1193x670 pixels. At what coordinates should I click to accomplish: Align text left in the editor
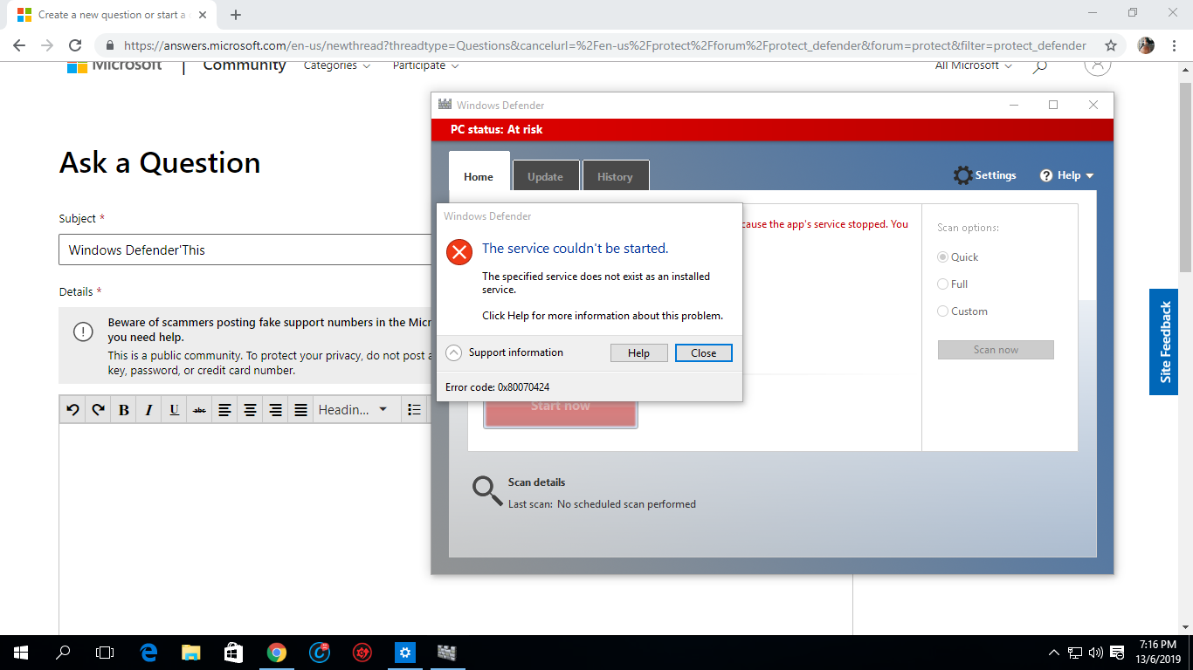point(224,409)
